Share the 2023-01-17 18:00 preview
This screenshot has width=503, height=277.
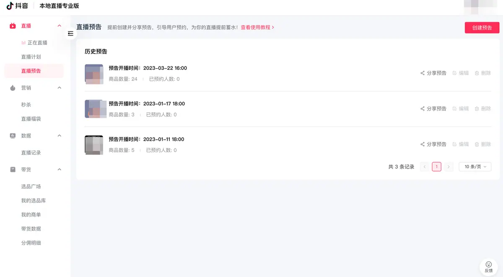433,108
